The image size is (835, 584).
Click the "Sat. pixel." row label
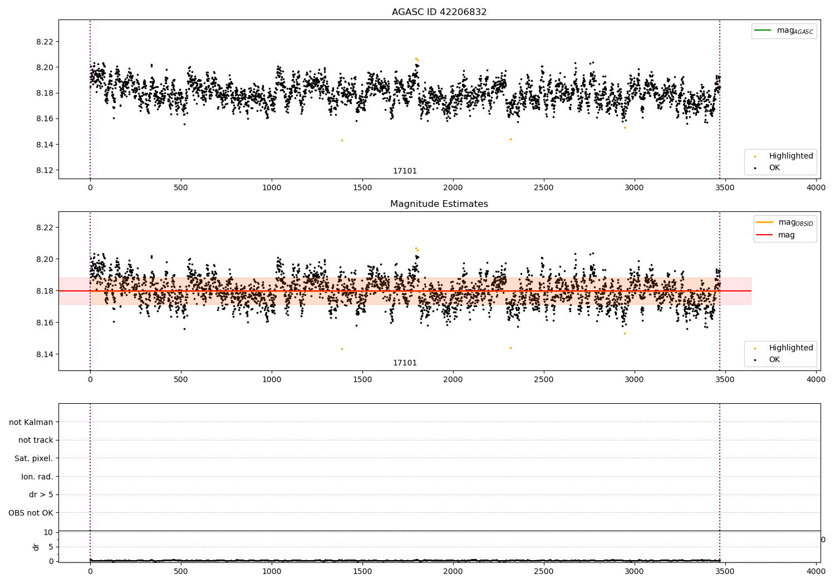click(x=34, y=458)
